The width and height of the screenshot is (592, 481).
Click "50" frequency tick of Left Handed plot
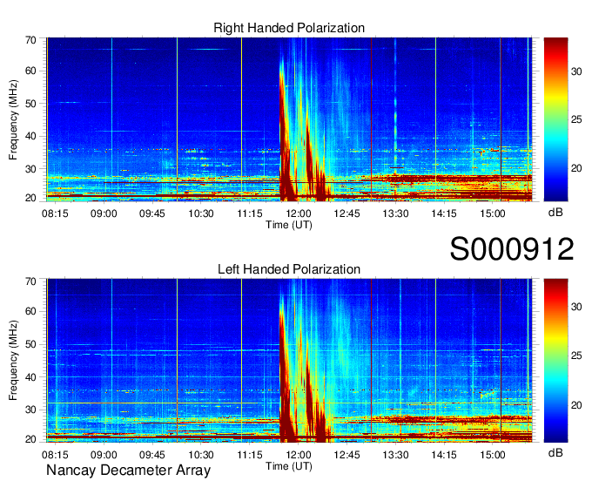click(x=30, y=344)
